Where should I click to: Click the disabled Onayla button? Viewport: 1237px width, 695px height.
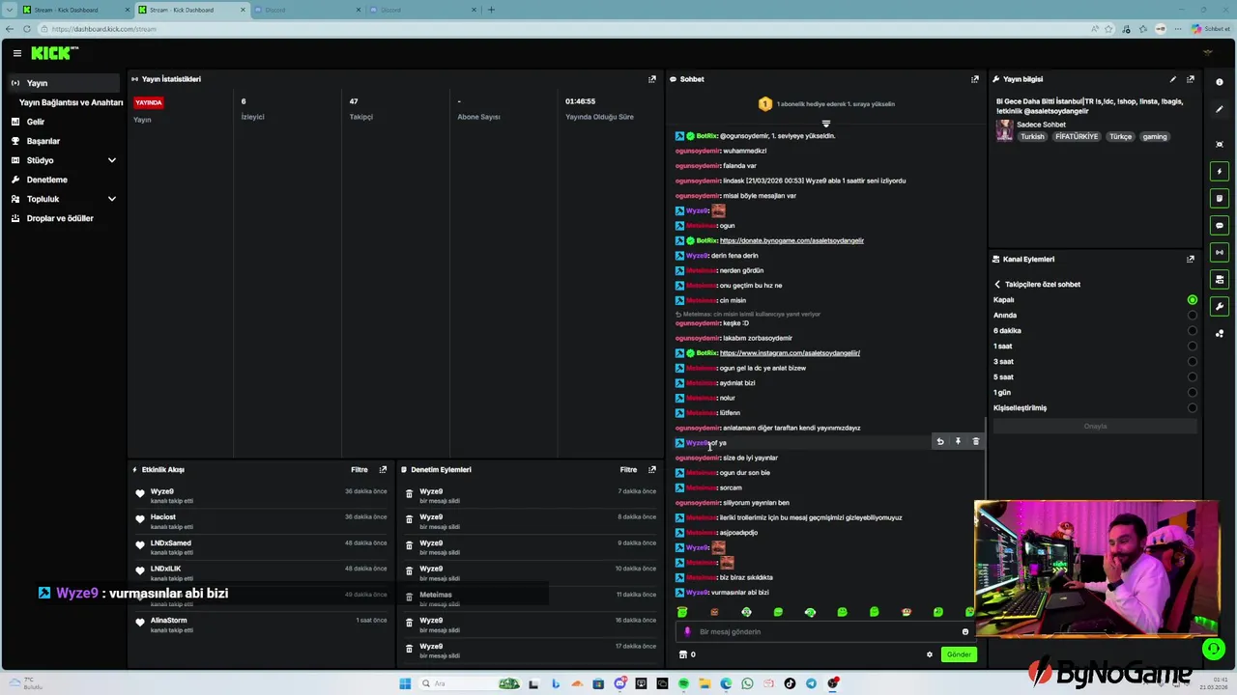coord(1095,427)
